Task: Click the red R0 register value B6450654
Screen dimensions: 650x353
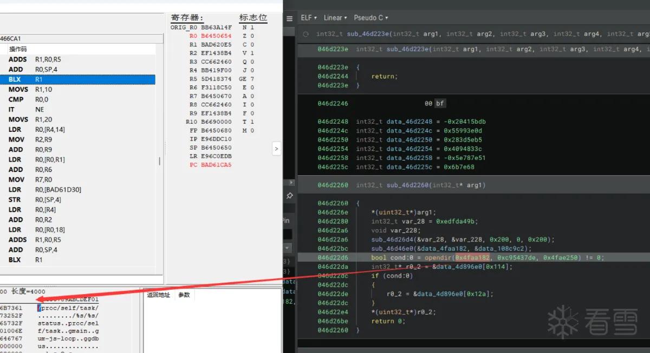Action: click(x=216, y=36)
